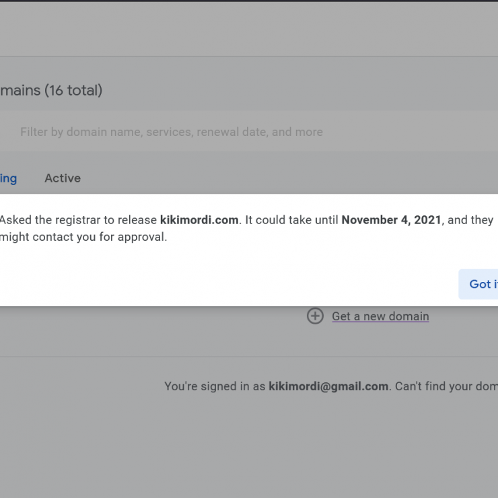
Task: Click 'Asked the registrar to release' text
Action: [x=78, y=220]
